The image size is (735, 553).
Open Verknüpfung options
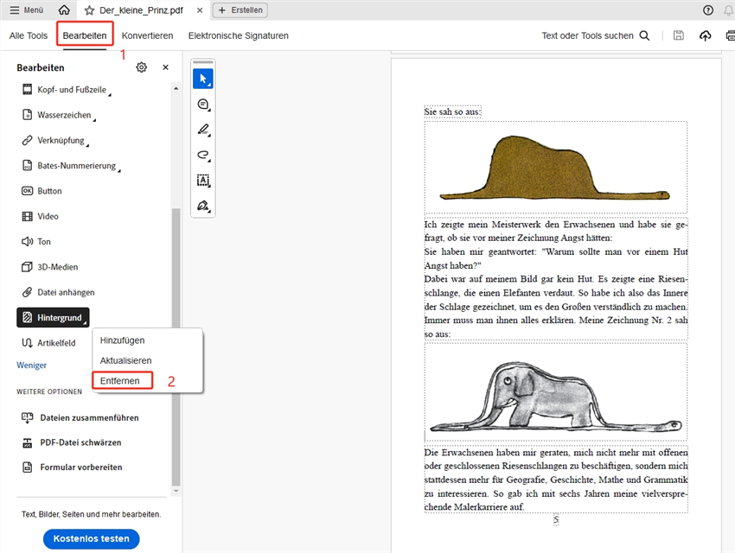pos(55,140)
